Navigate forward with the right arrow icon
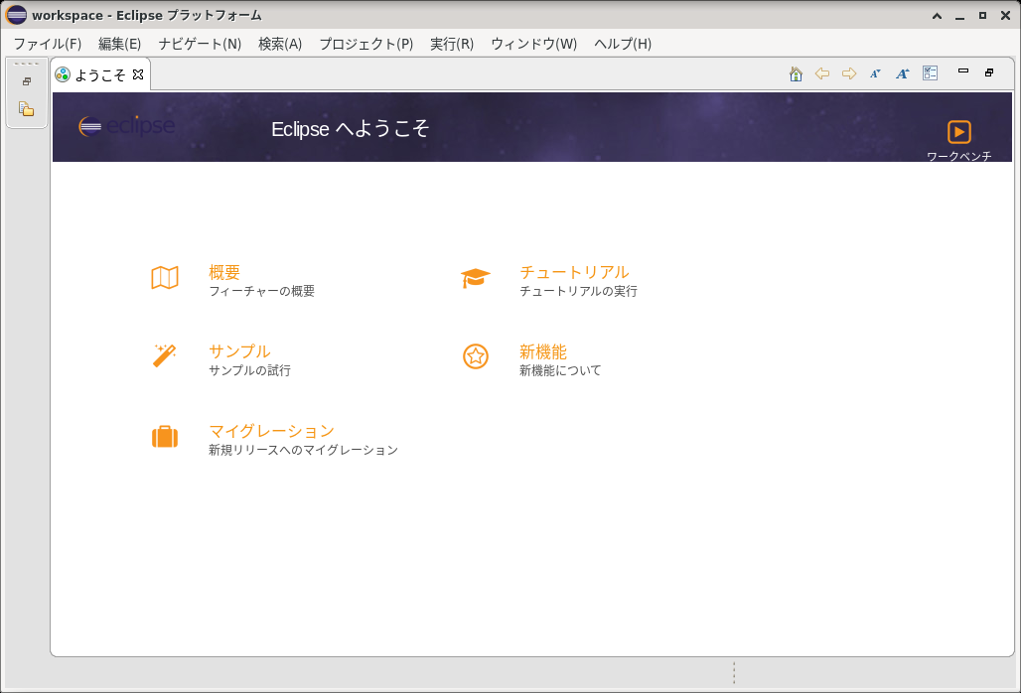Screen dimensions: 1021x693 [x=849, y=73]
